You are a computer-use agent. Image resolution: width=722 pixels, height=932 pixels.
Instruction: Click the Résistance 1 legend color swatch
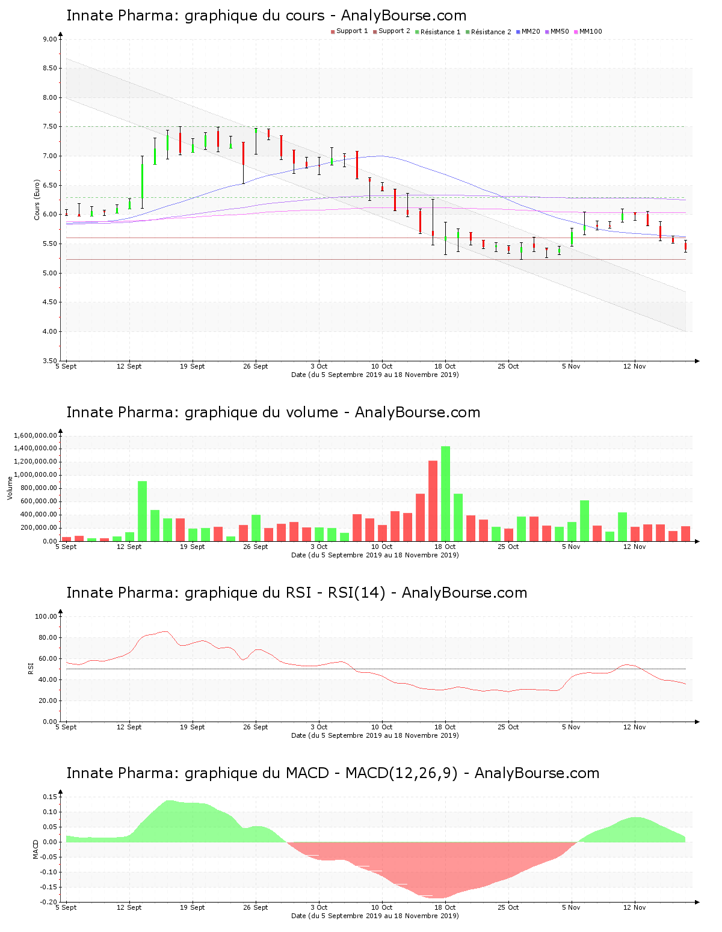point(417,32)
